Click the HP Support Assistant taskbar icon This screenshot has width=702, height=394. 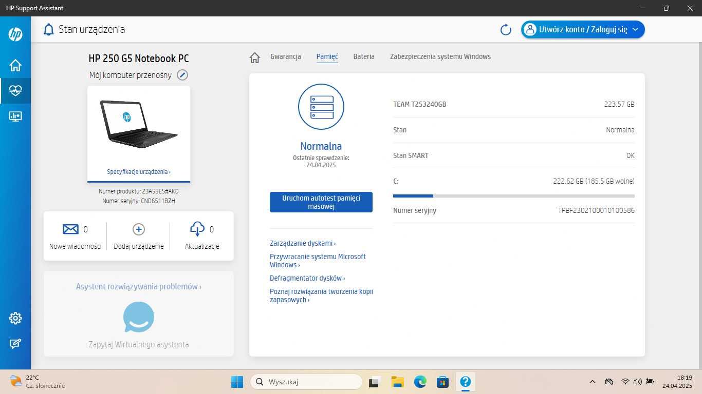(x=465, y=382)
